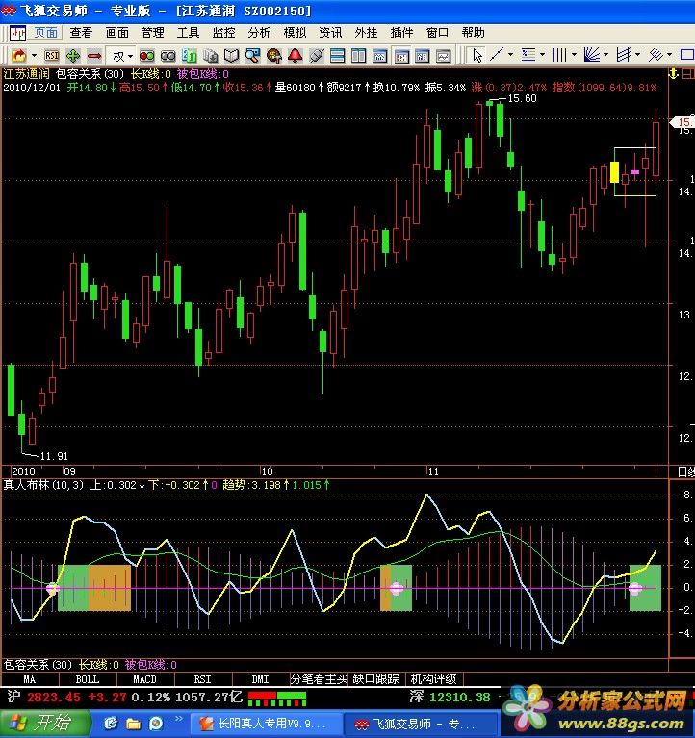Switch to the BOLL indicator tab

(x=87, y=679)
